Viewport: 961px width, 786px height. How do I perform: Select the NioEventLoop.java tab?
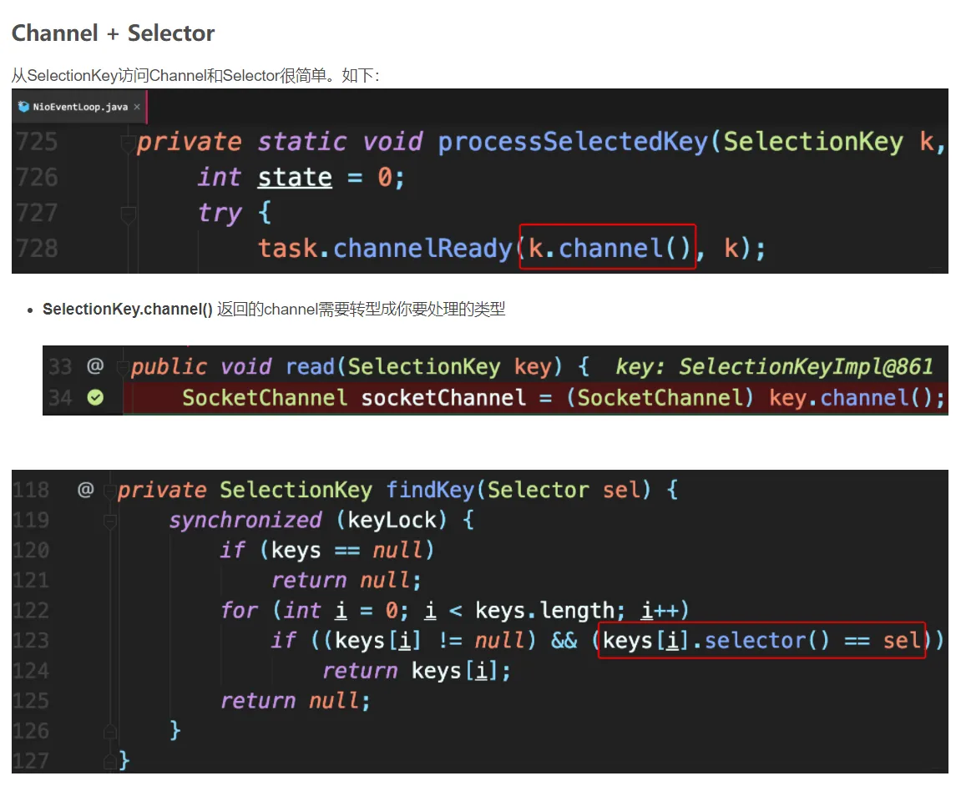click(80, 107)
